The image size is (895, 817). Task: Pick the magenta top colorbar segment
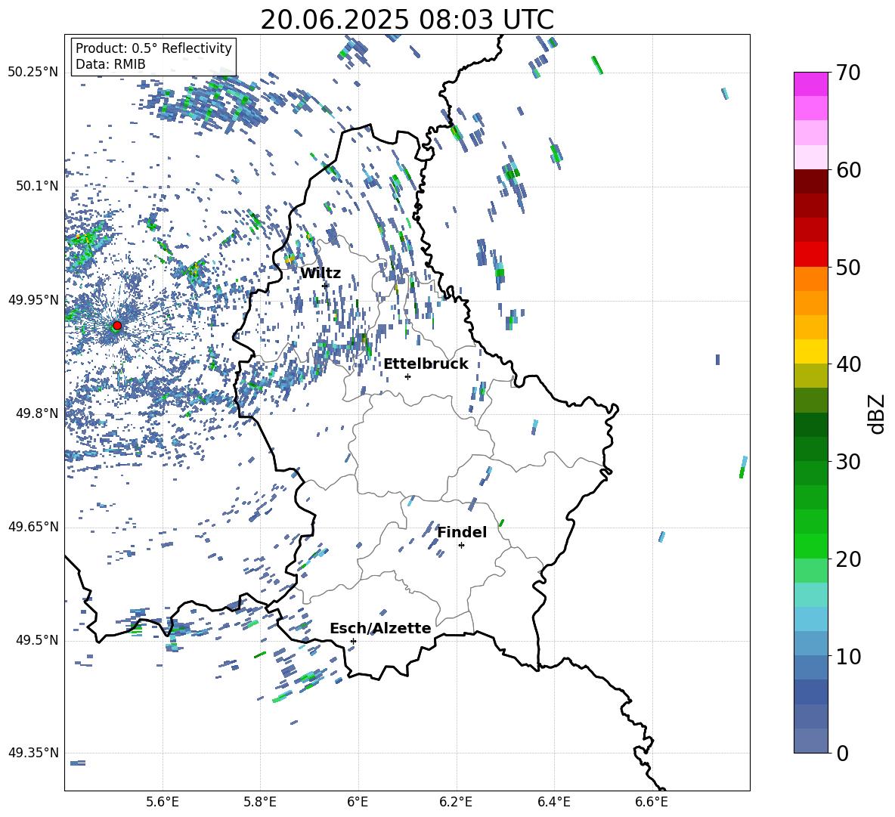pos(810,84)
